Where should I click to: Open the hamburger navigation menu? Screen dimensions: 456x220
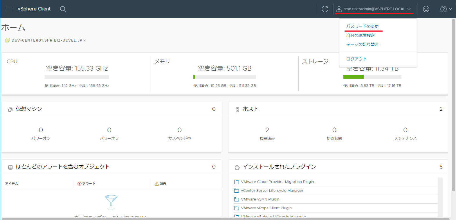(9, 9)
